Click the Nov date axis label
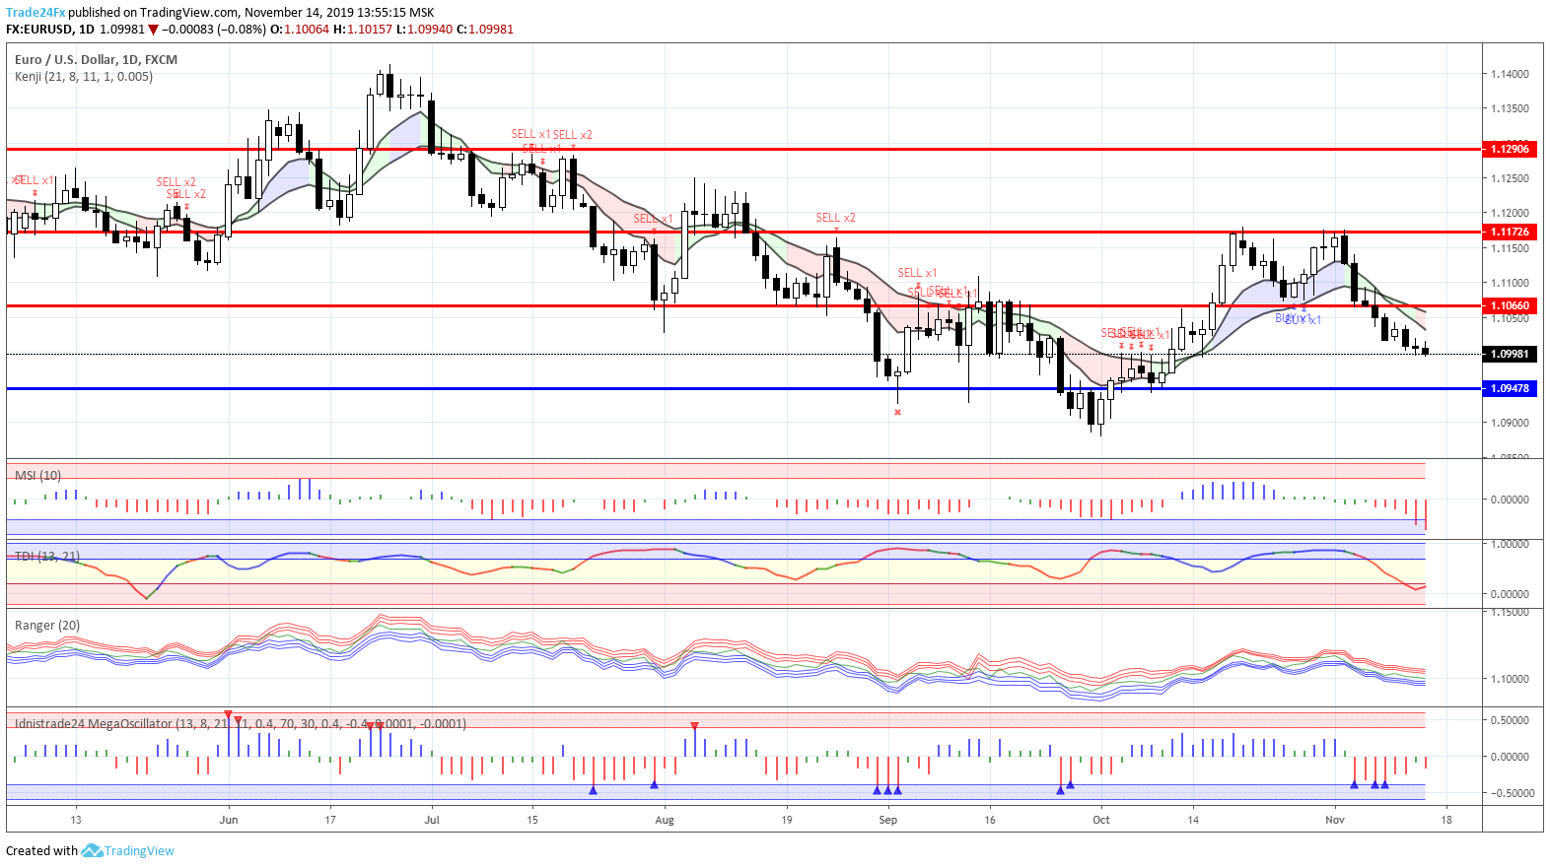 tap(1335, 820)
